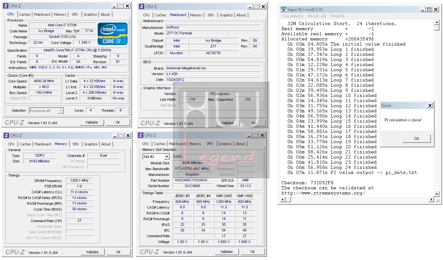Click the BIOS date 10/24/2012 field
443x260 pixels.
coord(213,80)
